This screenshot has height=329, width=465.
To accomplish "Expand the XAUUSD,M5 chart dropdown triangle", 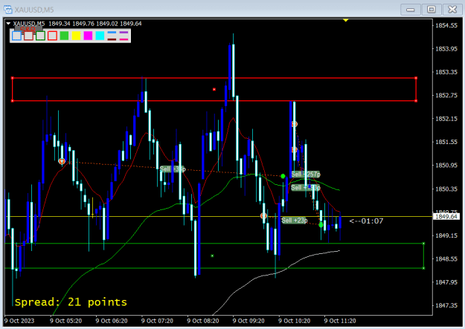I will (x=8, y=24).
